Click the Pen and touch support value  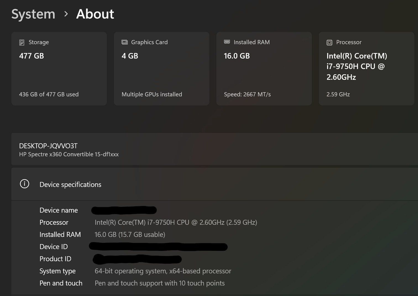160,283
